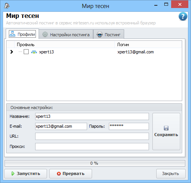191x183 pixels.
Task: Click the xpert13@gmail.com login cell
Action: (x=136, y=52)
